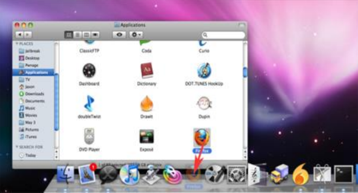Collapse the PLACES sidebar section
The image size is (358, 193).
coord(17,43)
